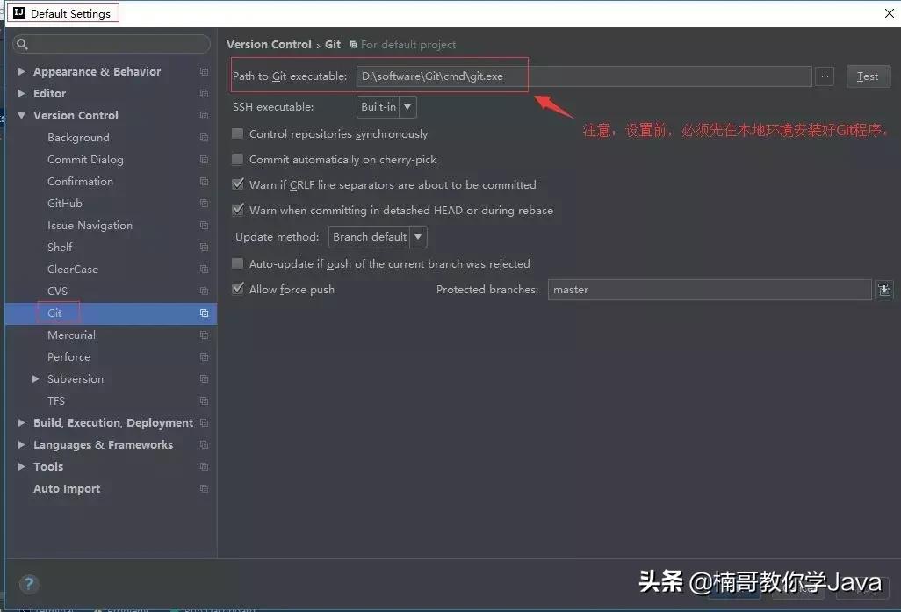Viewport: 901px width, 612px height.
Task: Click the gear icon next to Editor entry
Action: point(203,93)
